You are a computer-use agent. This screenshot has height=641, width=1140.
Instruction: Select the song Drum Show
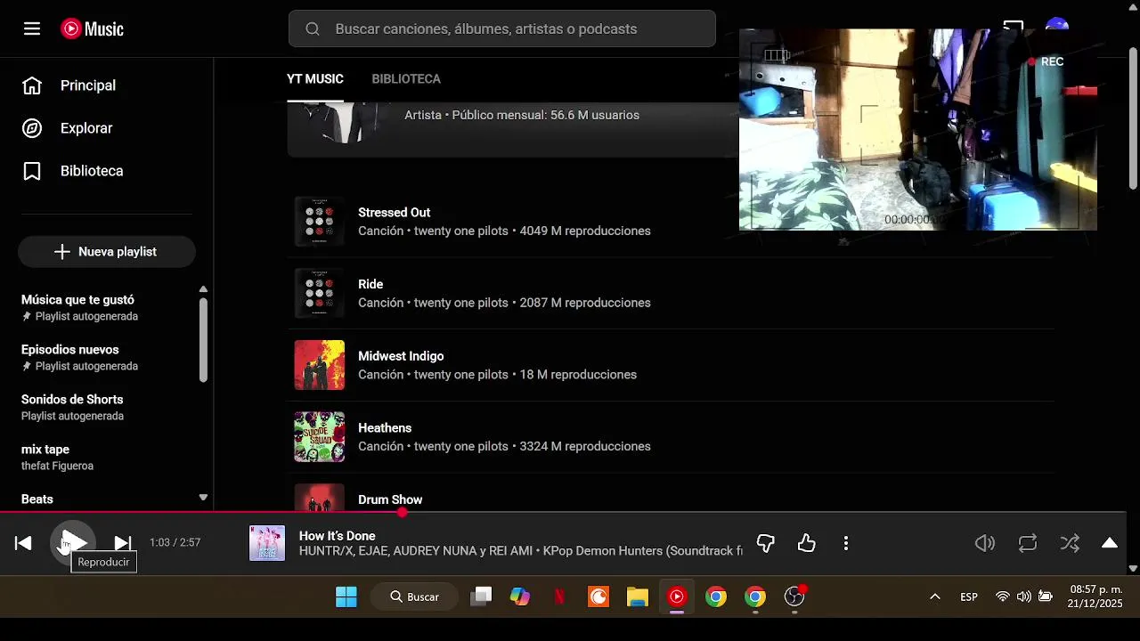[x=390, y=500]
